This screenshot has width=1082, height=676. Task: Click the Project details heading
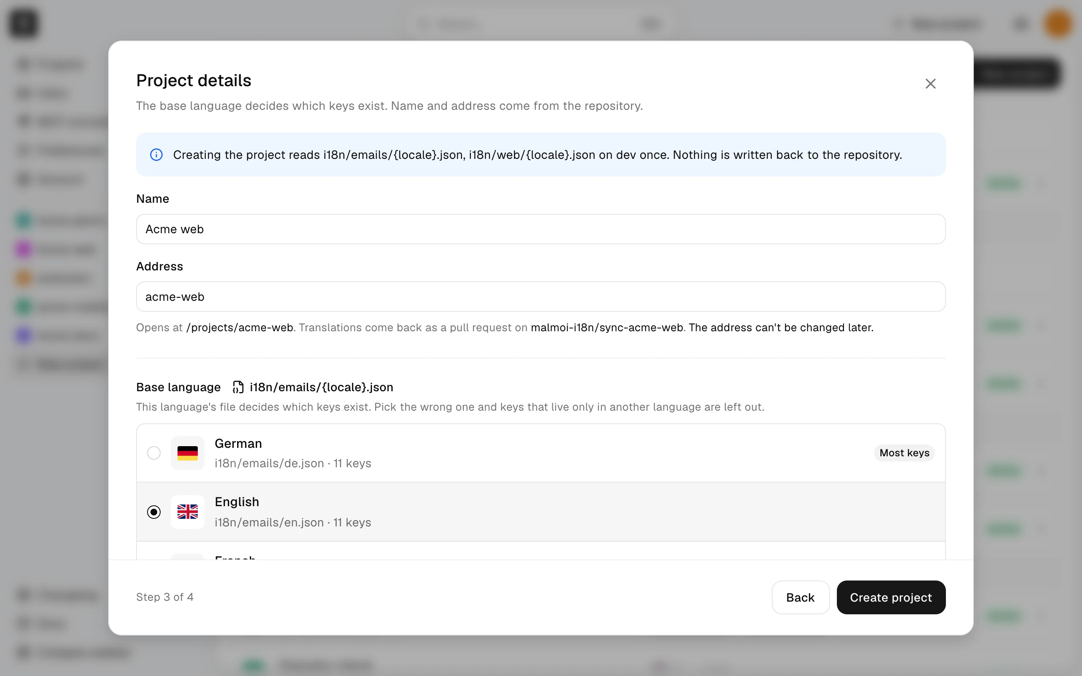coord(194,80)
